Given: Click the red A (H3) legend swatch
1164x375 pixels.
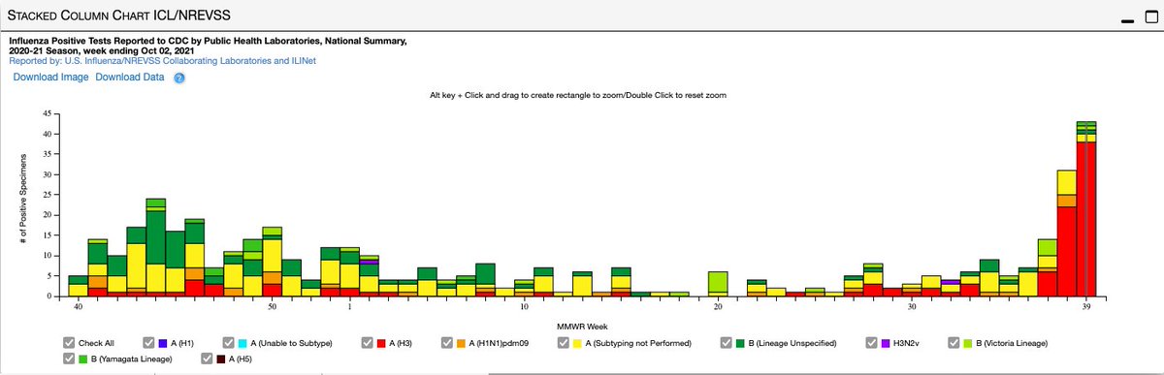Looking at the screenshot, I should (x=382, y=342).
